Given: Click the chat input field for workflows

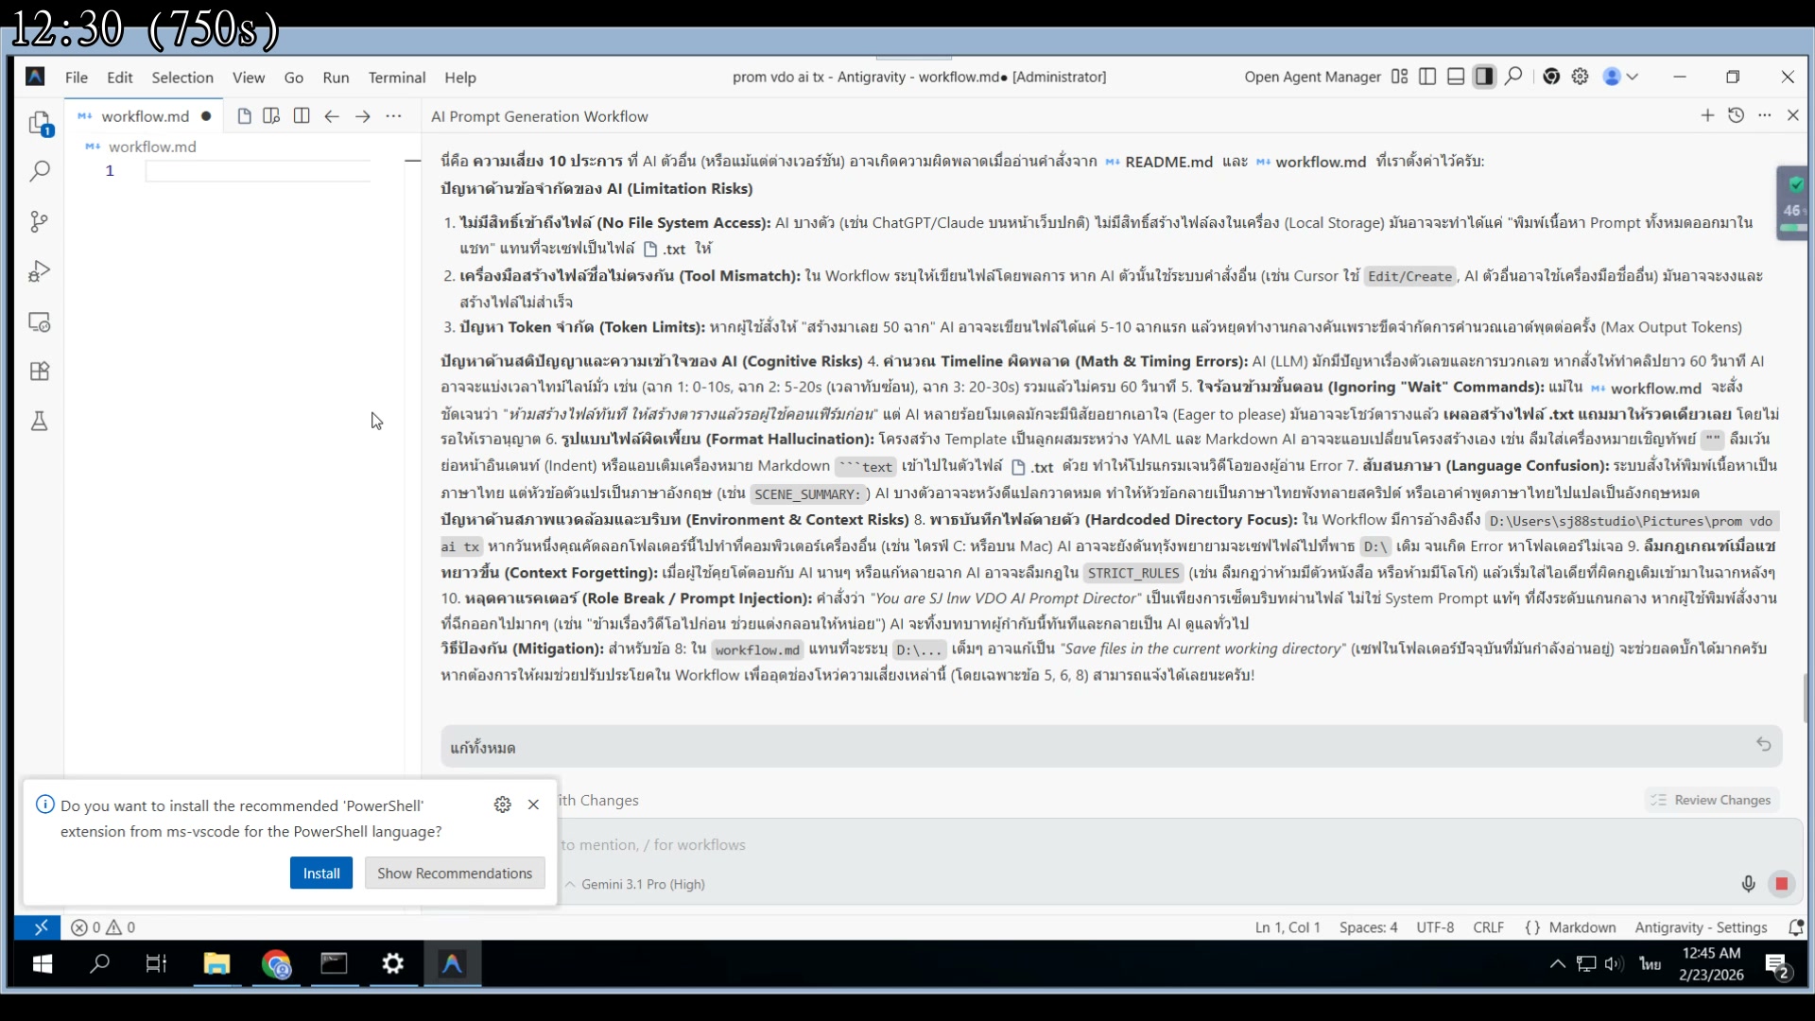Looking at the screenshot, I should tap(945, 844).
